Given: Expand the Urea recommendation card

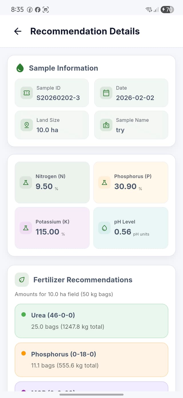Looking at the screenshot, I should tap(91, 321).
